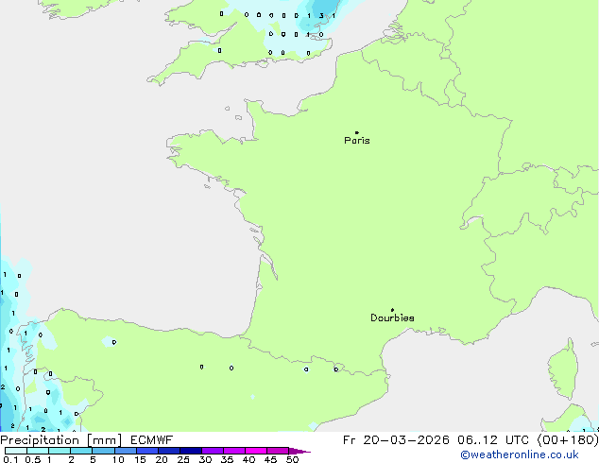The width and height of the screenshot is (599, 463).
Task: Click the 5–10 mm legend color swatch
Action: pyautogui.click(x=103, y=451)
